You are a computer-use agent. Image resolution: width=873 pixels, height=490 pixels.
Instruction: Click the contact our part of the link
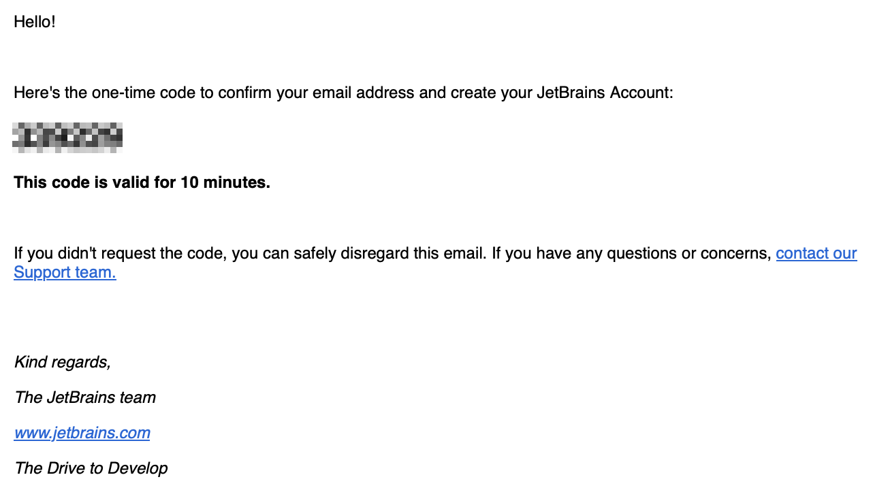pos(816,254)
